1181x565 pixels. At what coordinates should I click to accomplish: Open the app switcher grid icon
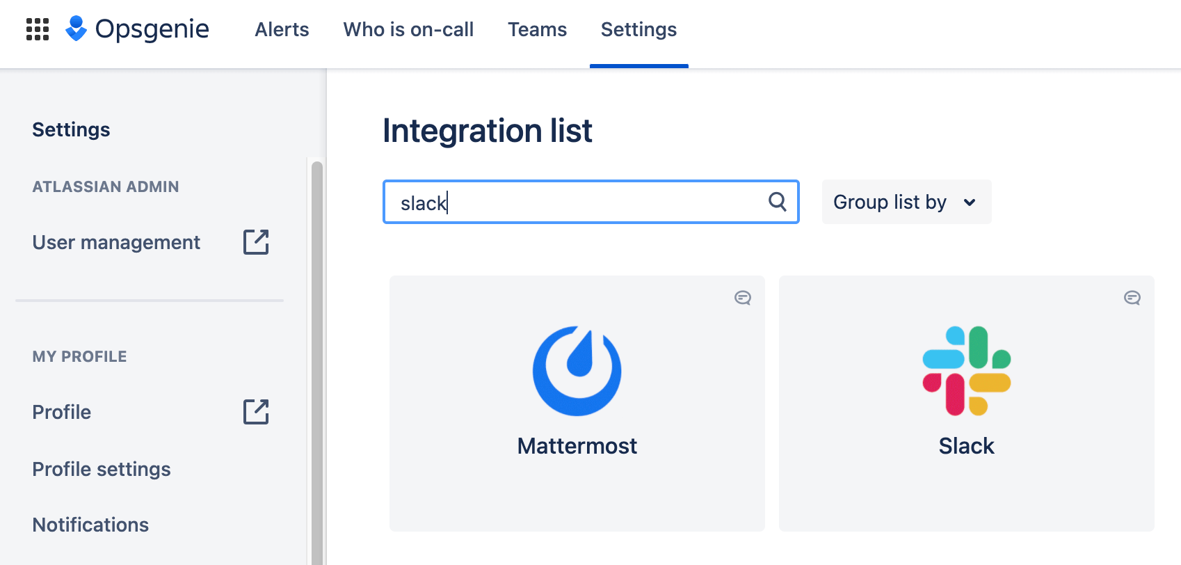pos(38,29)
